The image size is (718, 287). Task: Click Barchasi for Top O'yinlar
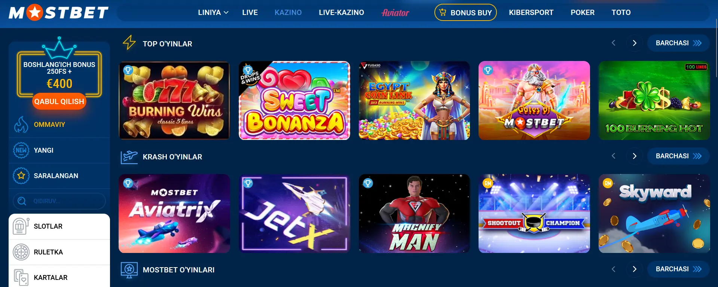point(678,43)
